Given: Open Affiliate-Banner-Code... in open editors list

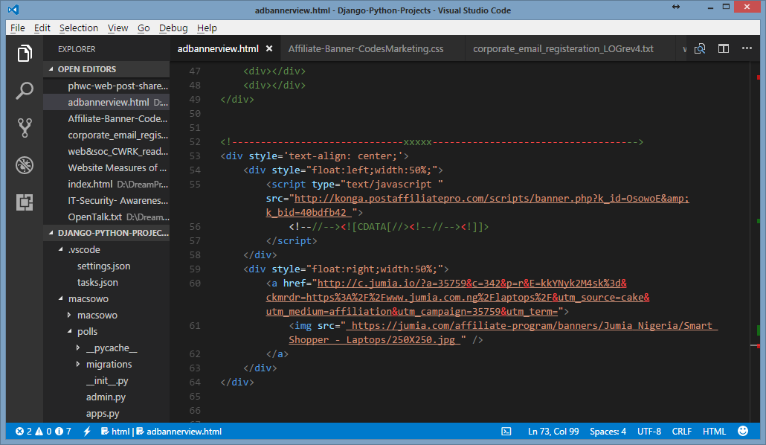Looking at the screenshot, I should (106, 118).
